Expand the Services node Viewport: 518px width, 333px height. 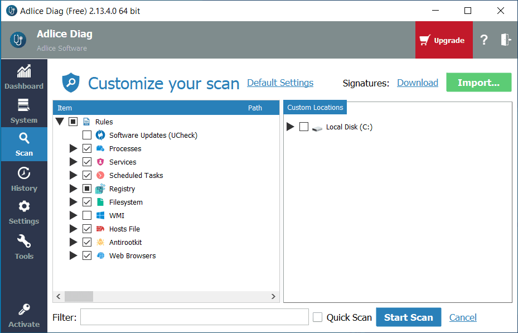tap(73, 162)
